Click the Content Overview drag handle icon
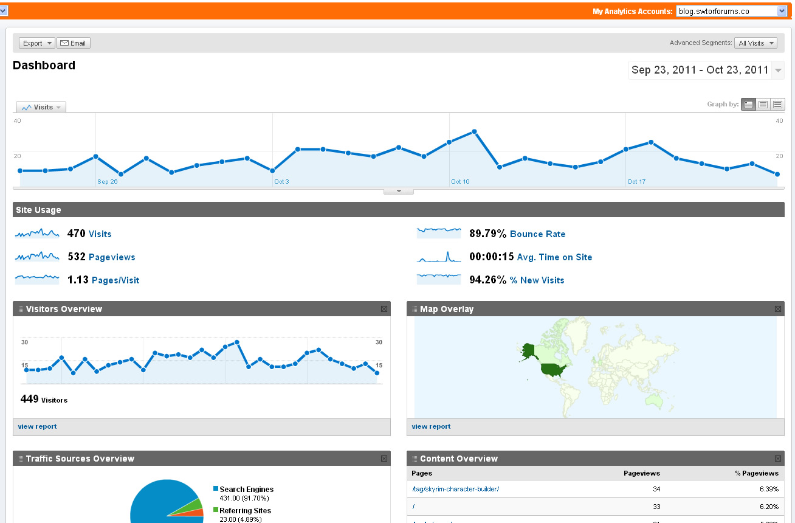The image size is (795, 523). (415, 459)
